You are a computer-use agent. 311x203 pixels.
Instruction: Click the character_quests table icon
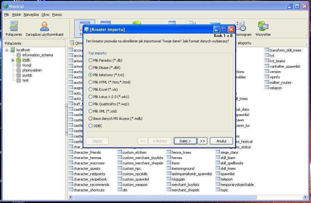(71, 168)
